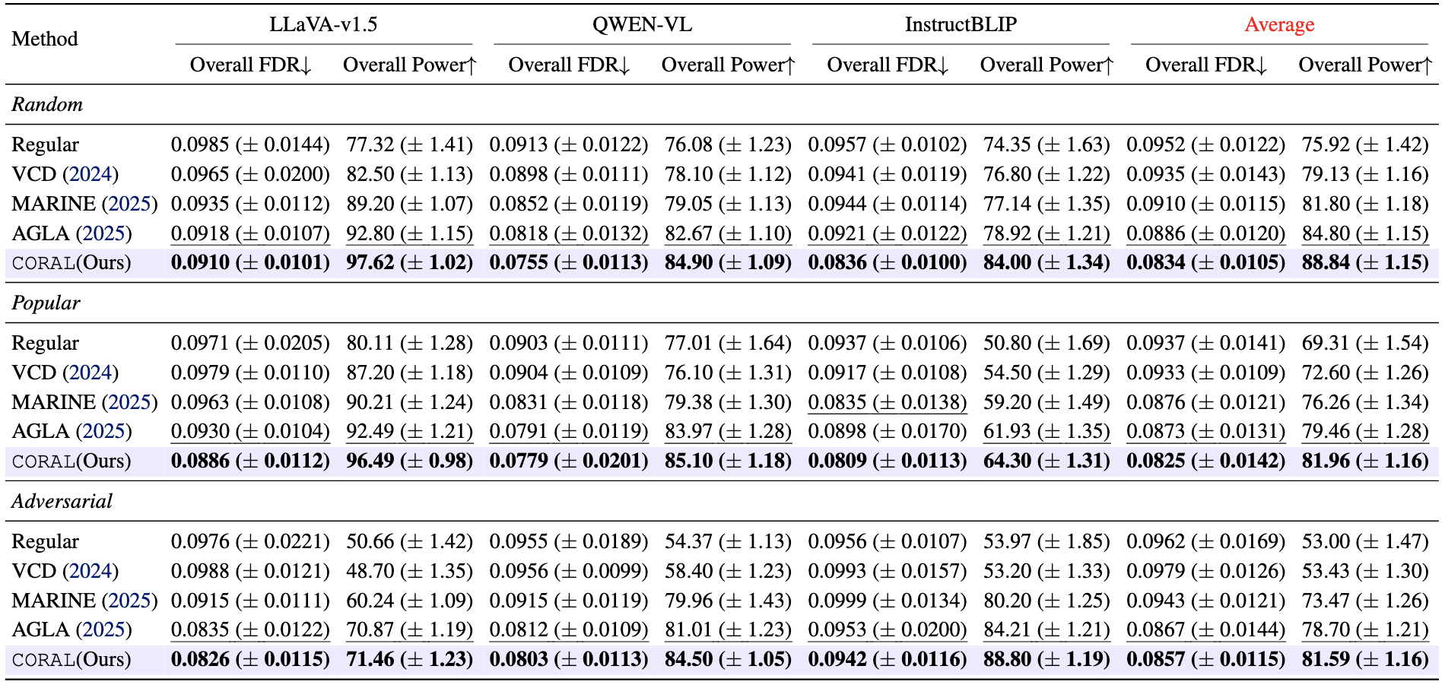
Task: Click the cell 81.59 (± 1.16)
Action: 1365,660
